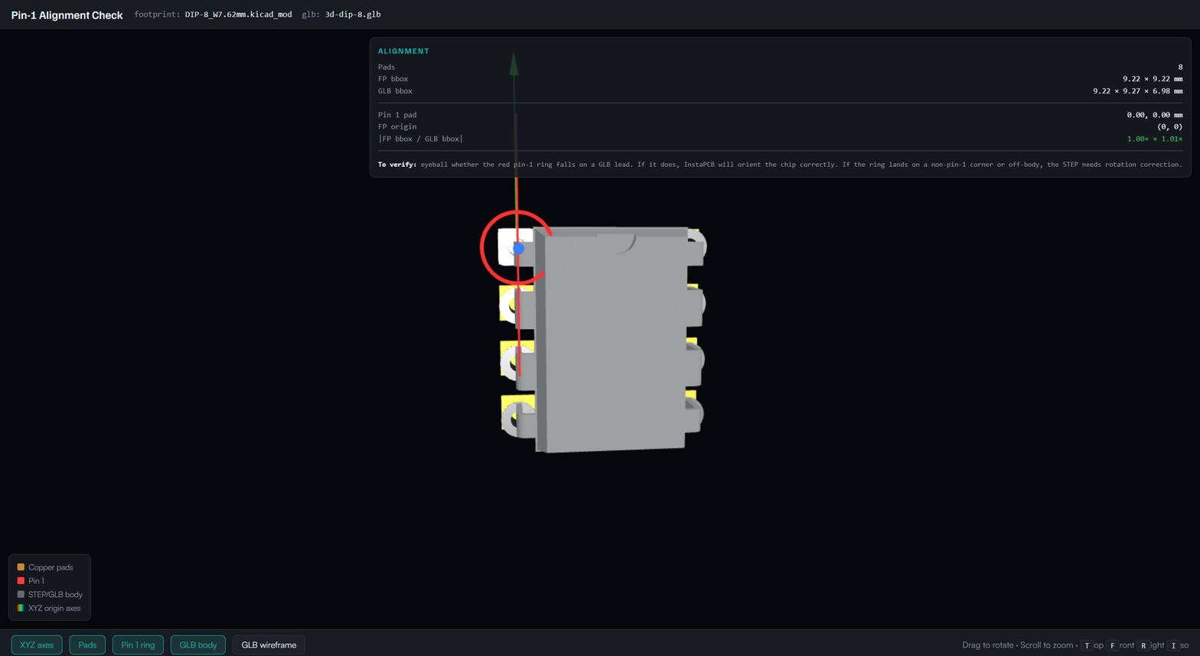
Task: Click the XYZ origin axes legend swatch
Action: [x=21, y=608]
